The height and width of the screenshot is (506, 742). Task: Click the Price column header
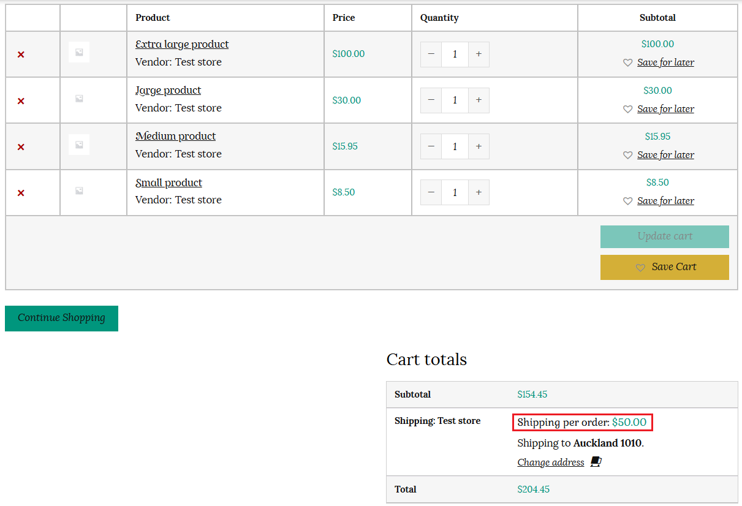pos(344,18)
